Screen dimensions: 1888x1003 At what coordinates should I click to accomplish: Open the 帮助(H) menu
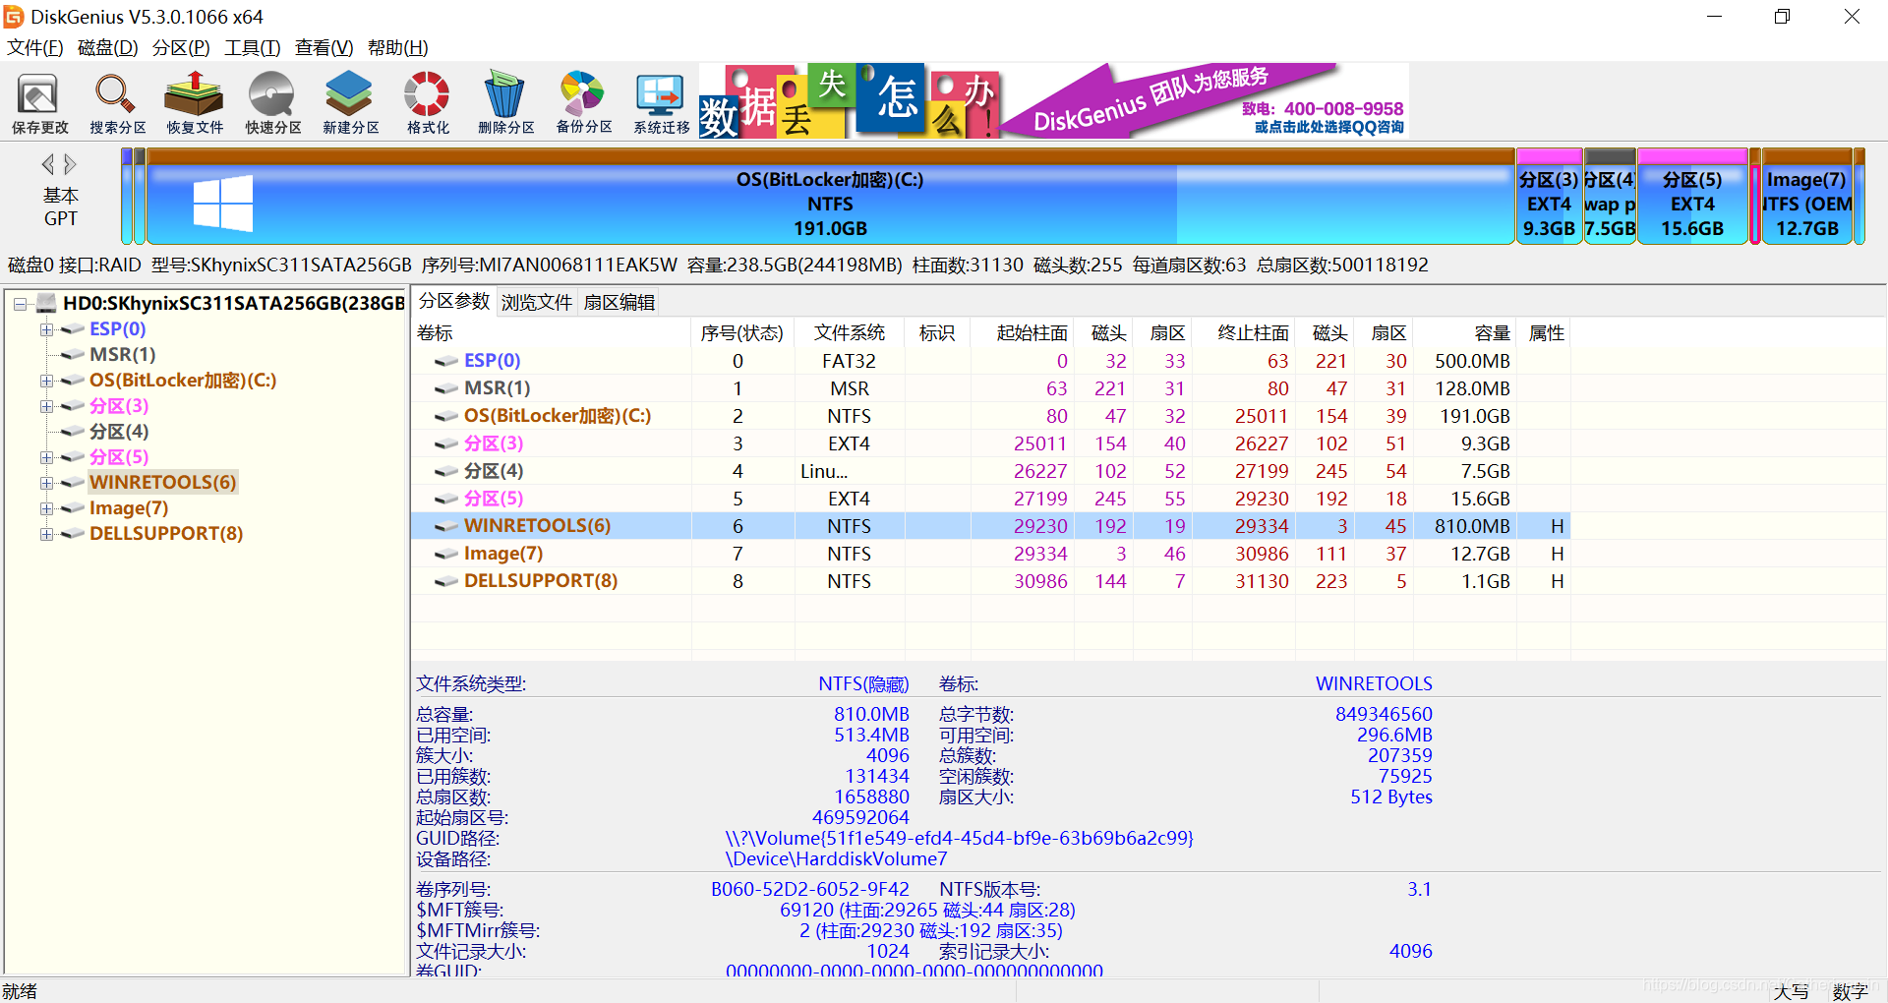coord(397,47)
